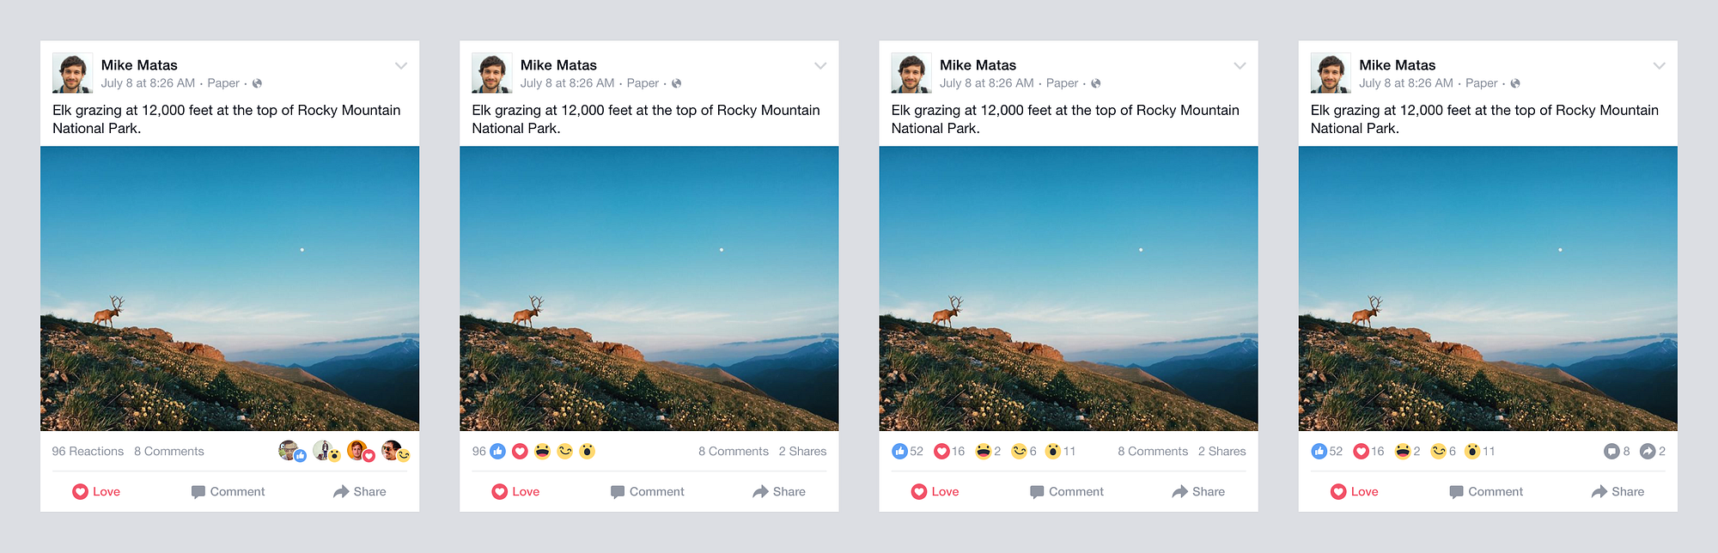This screenshot has width=1718, height=553.
Task: Toggle the Love button on the first post
Action: click(96, 491)
